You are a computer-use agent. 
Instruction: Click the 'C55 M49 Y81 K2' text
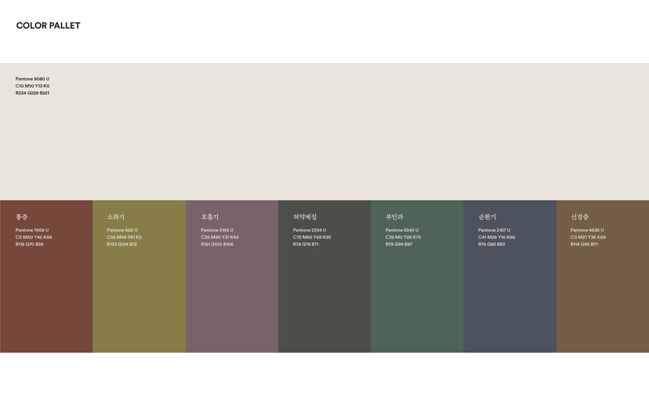pos(124,237)
